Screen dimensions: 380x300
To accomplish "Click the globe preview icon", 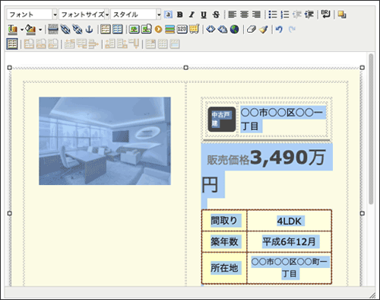I will (x=235, y=30).
